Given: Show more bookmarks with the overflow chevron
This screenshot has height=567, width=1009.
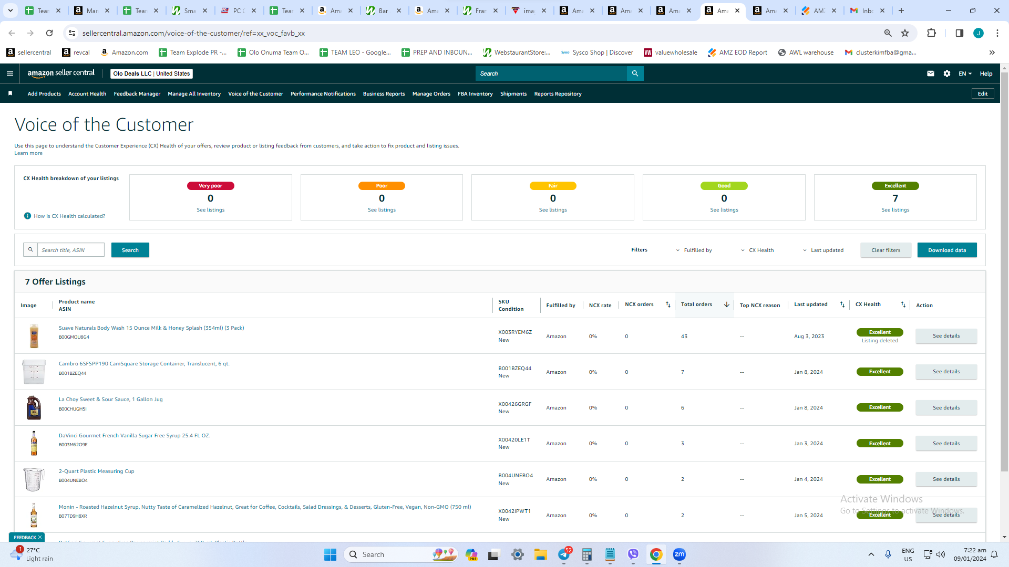Looking at the screenshot, I should point(992,52).
